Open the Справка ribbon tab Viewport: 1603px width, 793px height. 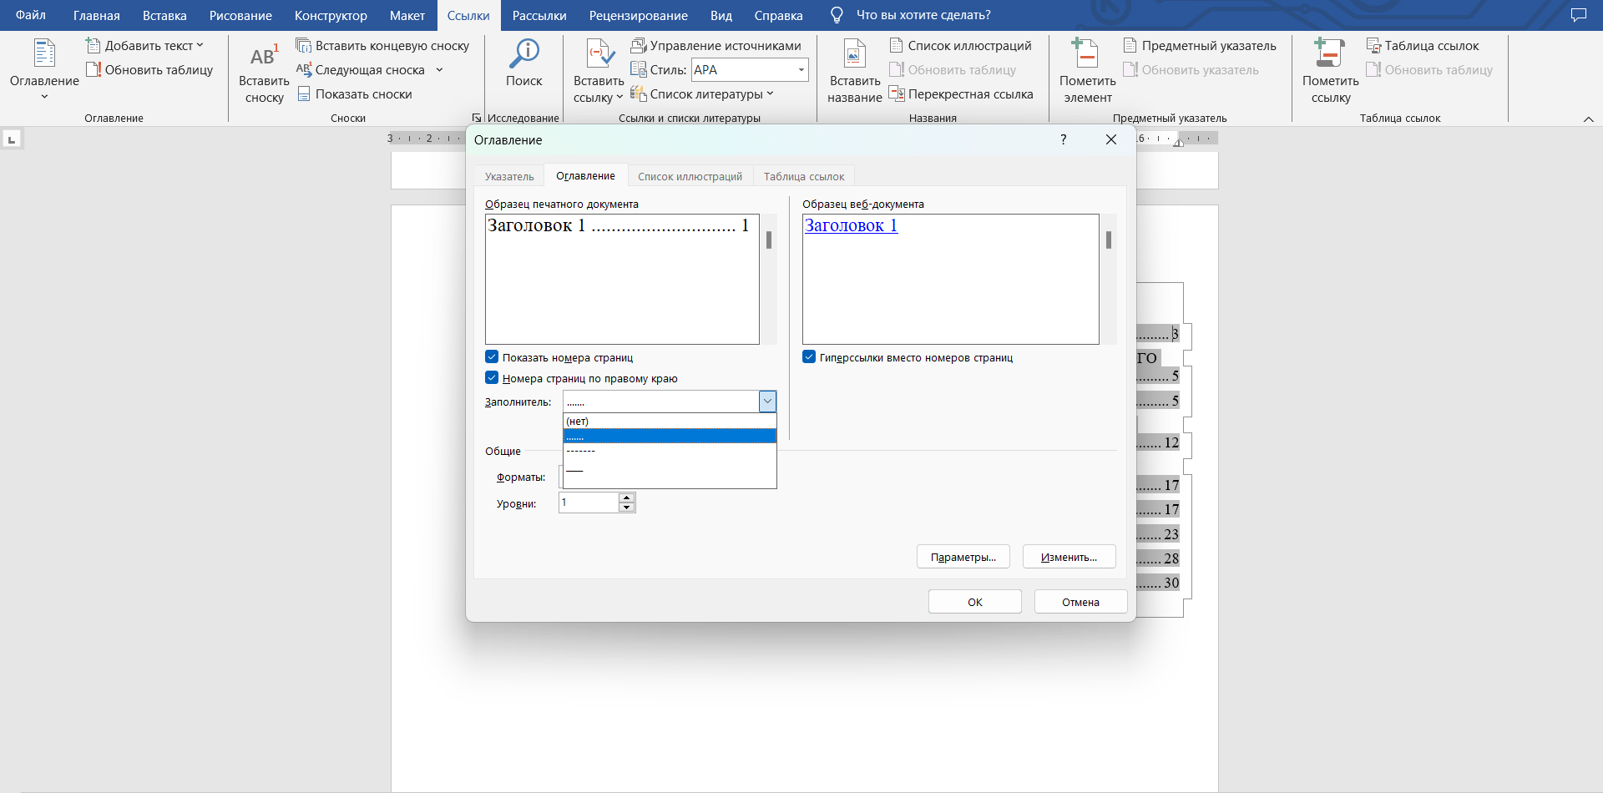[778, 15]
